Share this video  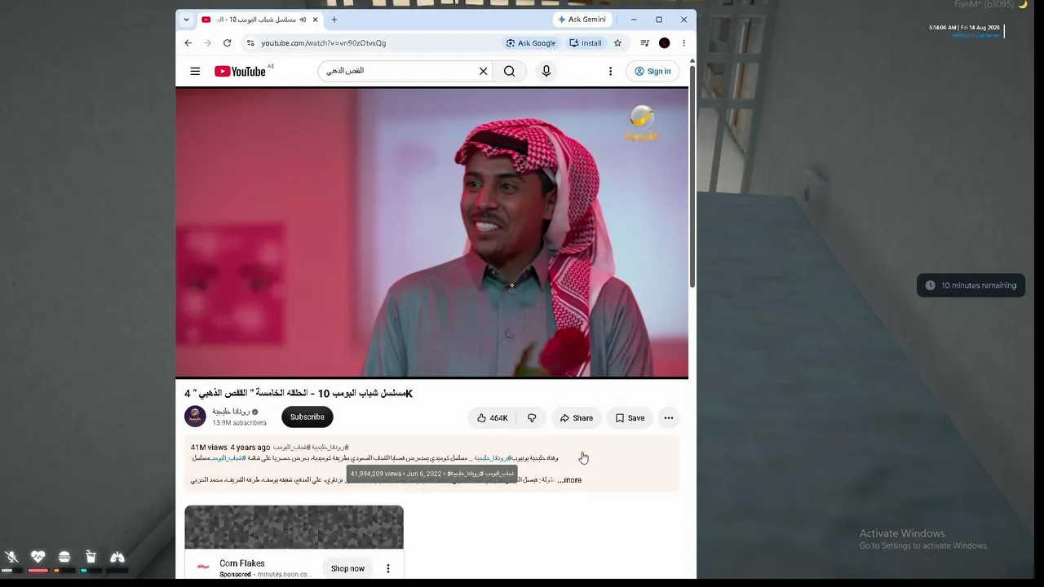point(577,418)
